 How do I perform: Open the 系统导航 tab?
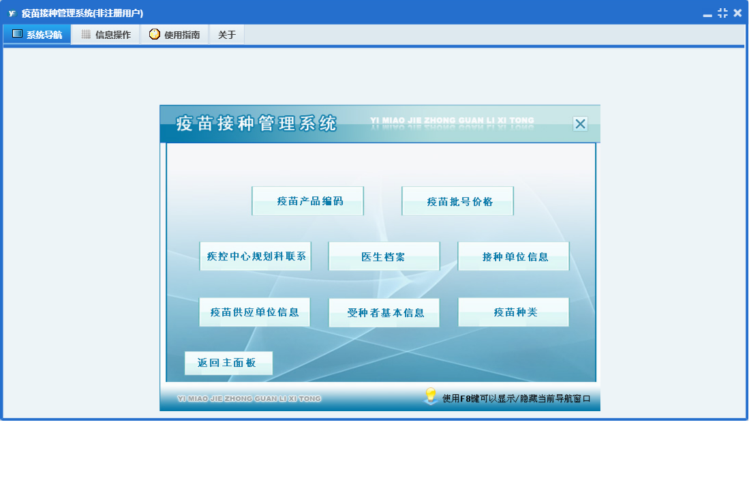[x=37, y=34]
